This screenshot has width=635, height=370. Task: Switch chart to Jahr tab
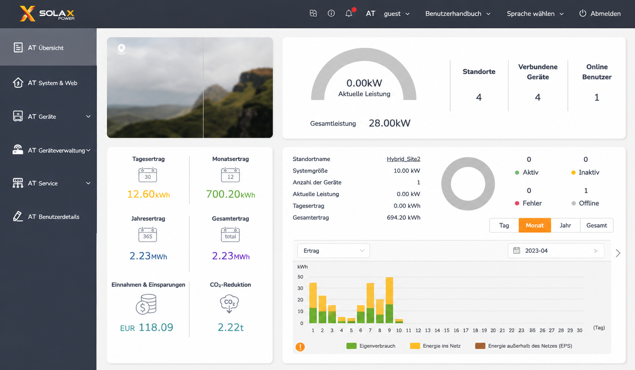click(565, 226)
